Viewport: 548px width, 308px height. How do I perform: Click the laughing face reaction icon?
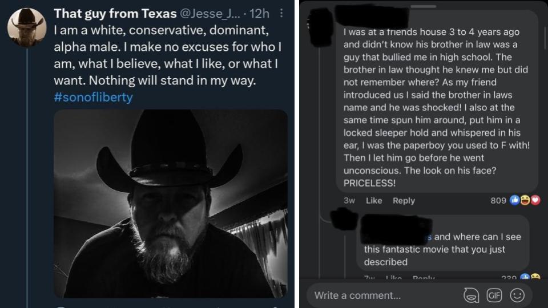pos(525,201)
